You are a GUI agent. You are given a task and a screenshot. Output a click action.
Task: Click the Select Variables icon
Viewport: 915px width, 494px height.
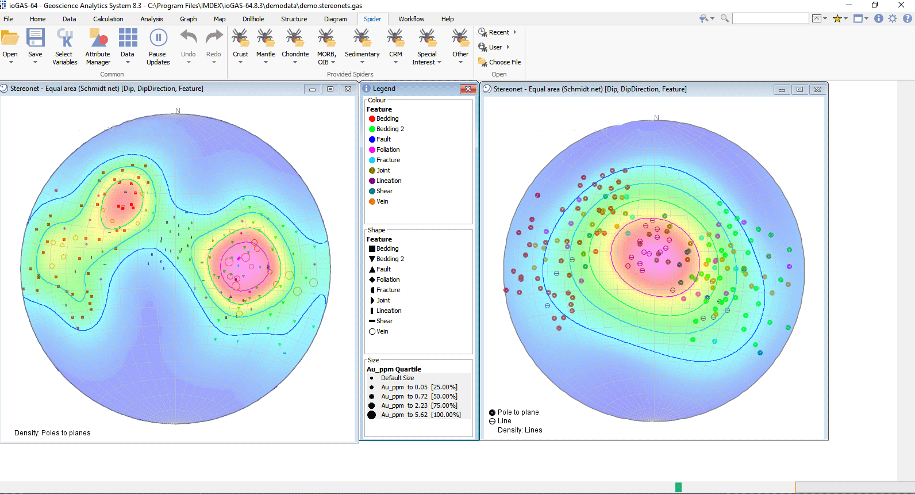64,39
